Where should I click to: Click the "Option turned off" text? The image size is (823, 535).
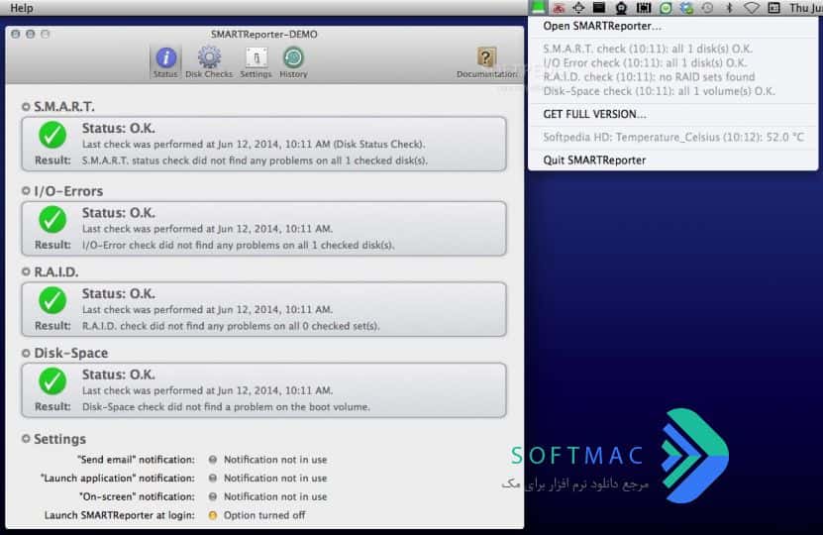pyautogui.click(x=264, y=515)
